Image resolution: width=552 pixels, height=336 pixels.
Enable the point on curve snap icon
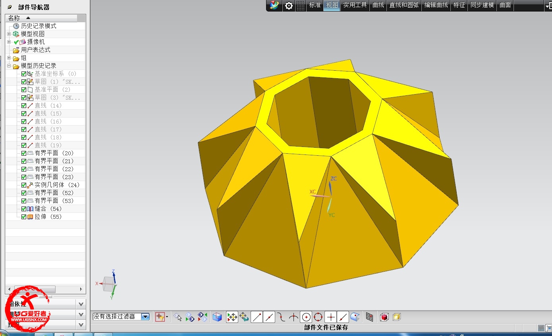coord(343,317)
